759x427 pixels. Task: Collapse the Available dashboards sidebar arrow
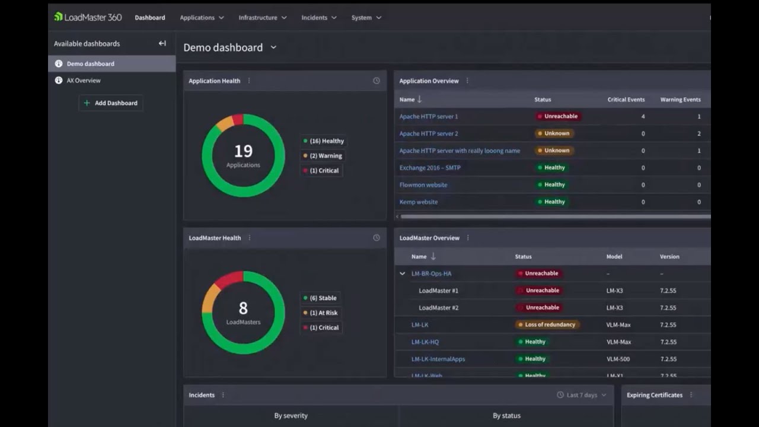(x=162, y=43)
